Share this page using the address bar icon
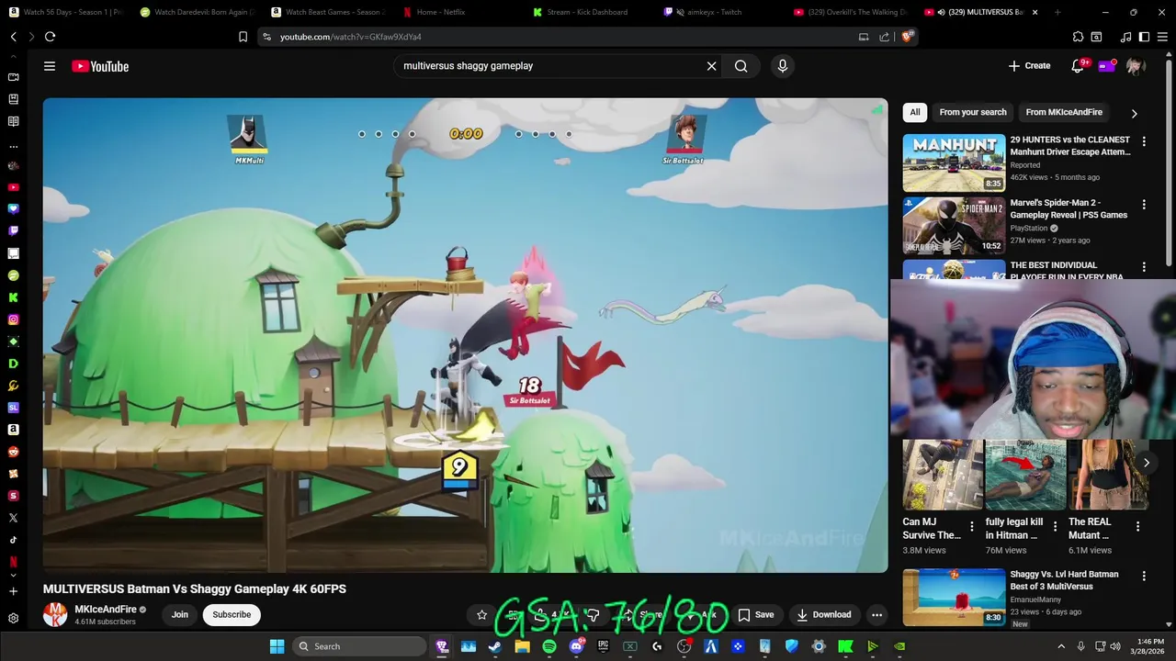 tap(884, 37)
